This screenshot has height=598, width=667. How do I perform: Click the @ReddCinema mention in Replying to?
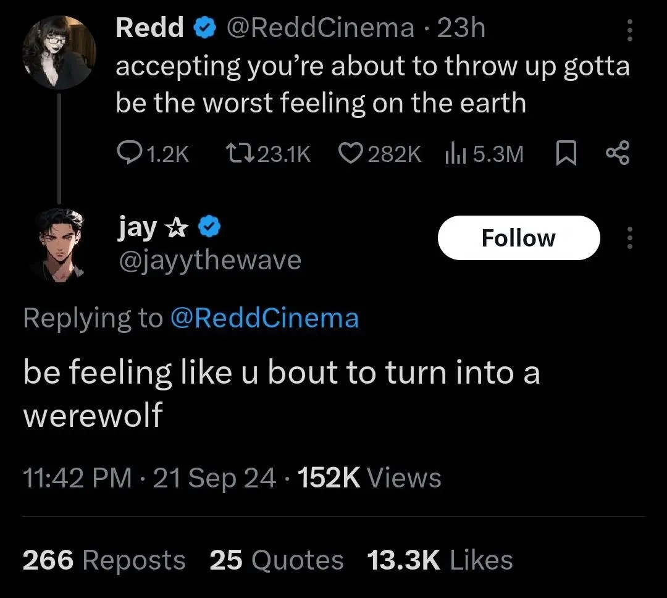point(264,318)
